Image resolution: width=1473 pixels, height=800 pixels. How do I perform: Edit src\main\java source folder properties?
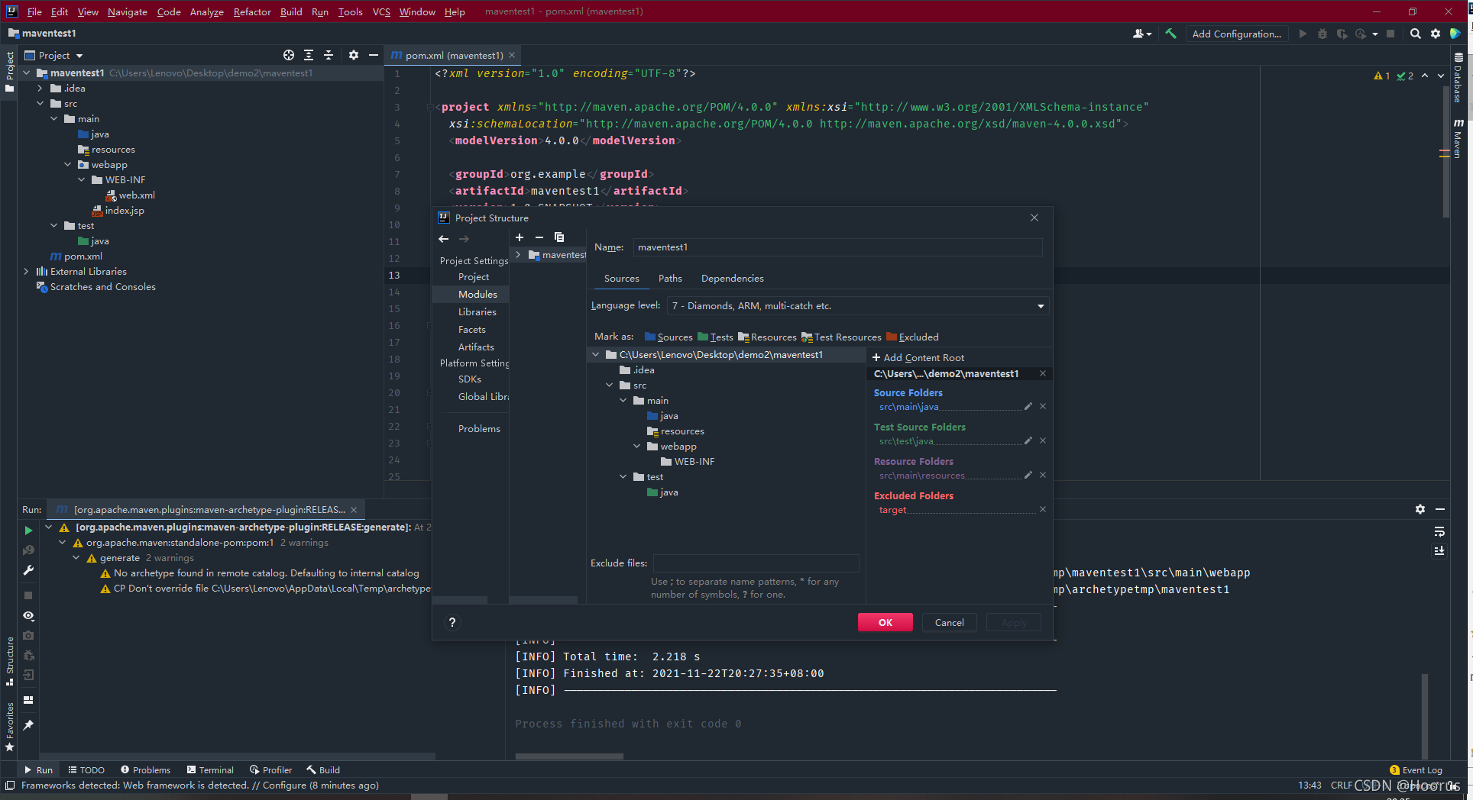tap(1028, 406)
